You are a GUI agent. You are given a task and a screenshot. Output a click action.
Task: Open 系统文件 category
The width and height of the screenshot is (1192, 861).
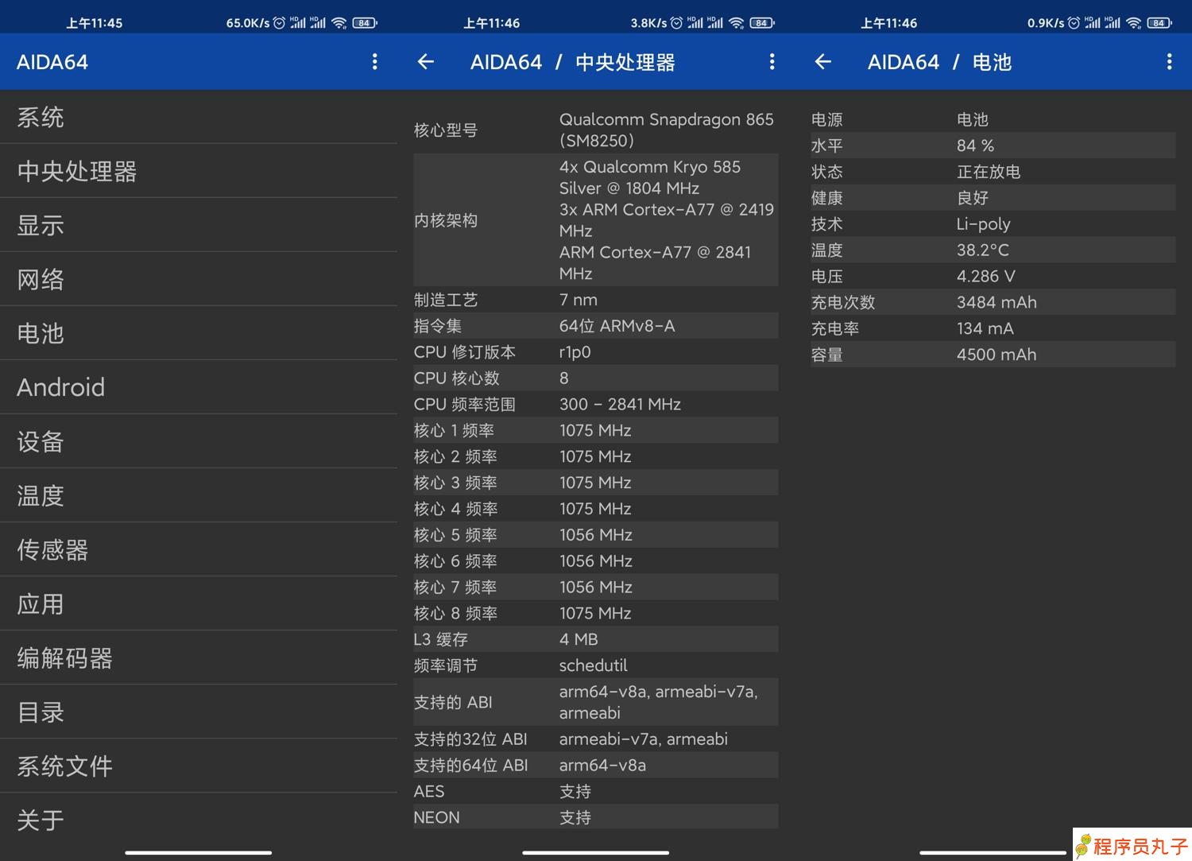click(x=199, y=766)
